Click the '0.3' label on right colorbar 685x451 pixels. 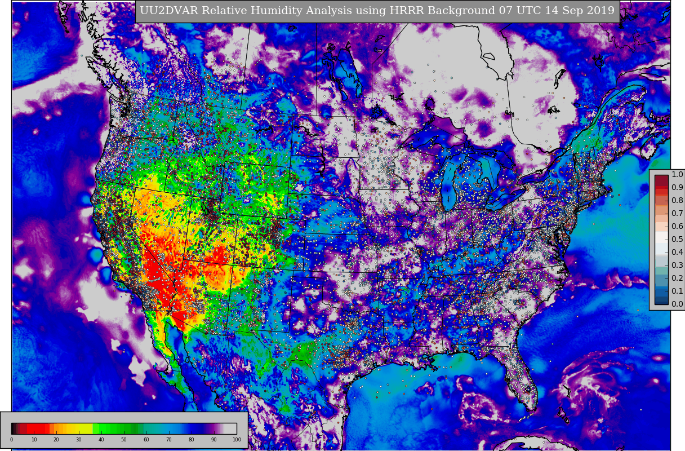(x=677, y=266)
